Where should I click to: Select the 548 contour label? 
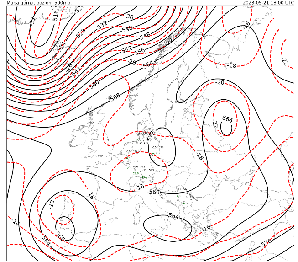pyautogui.click(x=145, y=36)
